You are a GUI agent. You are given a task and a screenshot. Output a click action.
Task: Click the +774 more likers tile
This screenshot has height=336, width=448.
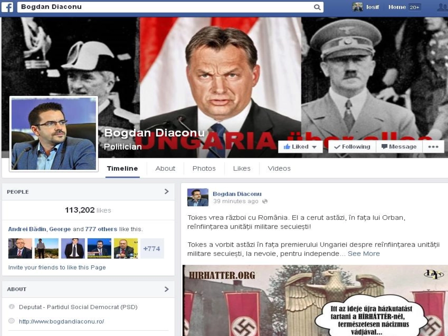(151, 249)
